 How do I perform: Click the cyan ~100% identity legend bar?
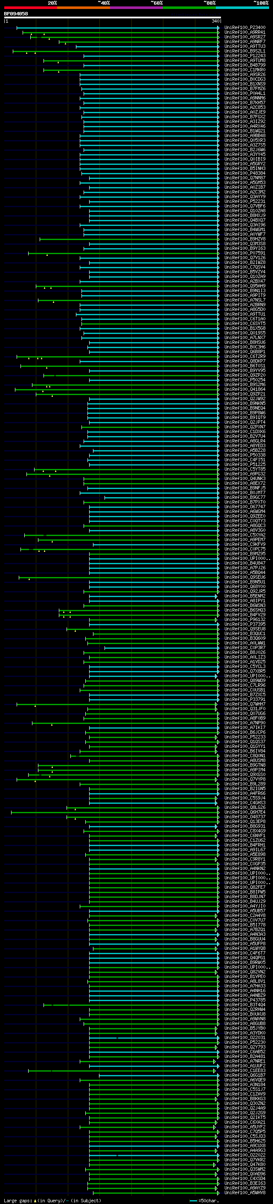pos(242,8)
